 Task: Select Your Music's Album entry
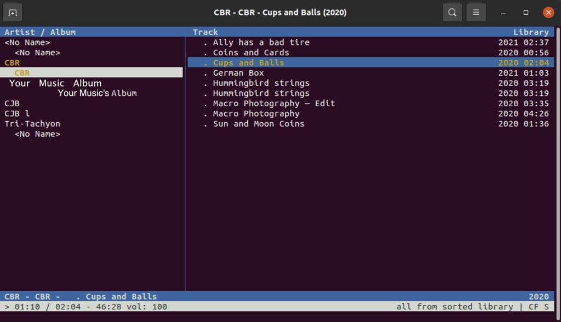(x=98, y=93)
